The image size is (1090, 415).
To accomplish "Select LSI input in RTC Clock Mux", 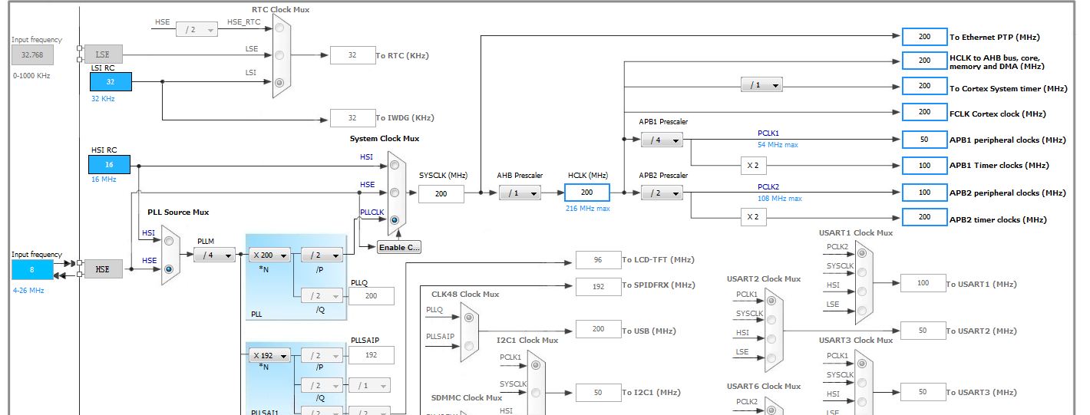I will click(x=280, y=81).
